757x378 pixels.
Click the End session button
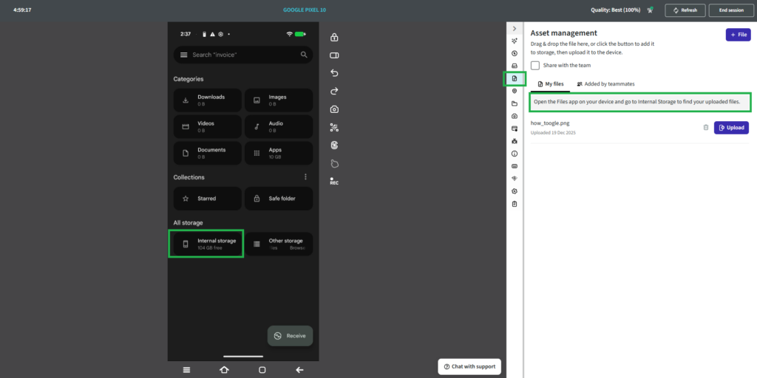pyautogui.click(x=731, y=10)
